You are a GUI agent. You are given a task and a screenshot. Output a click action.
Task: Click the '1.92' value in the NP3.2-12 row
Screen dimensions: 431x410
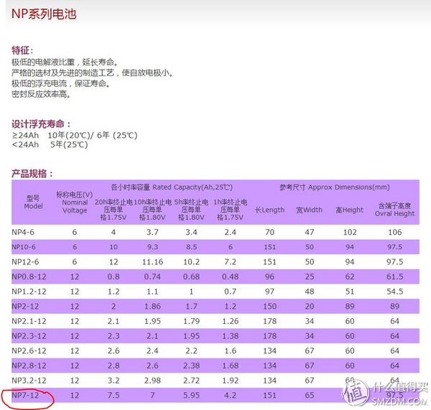pos(231,381)
